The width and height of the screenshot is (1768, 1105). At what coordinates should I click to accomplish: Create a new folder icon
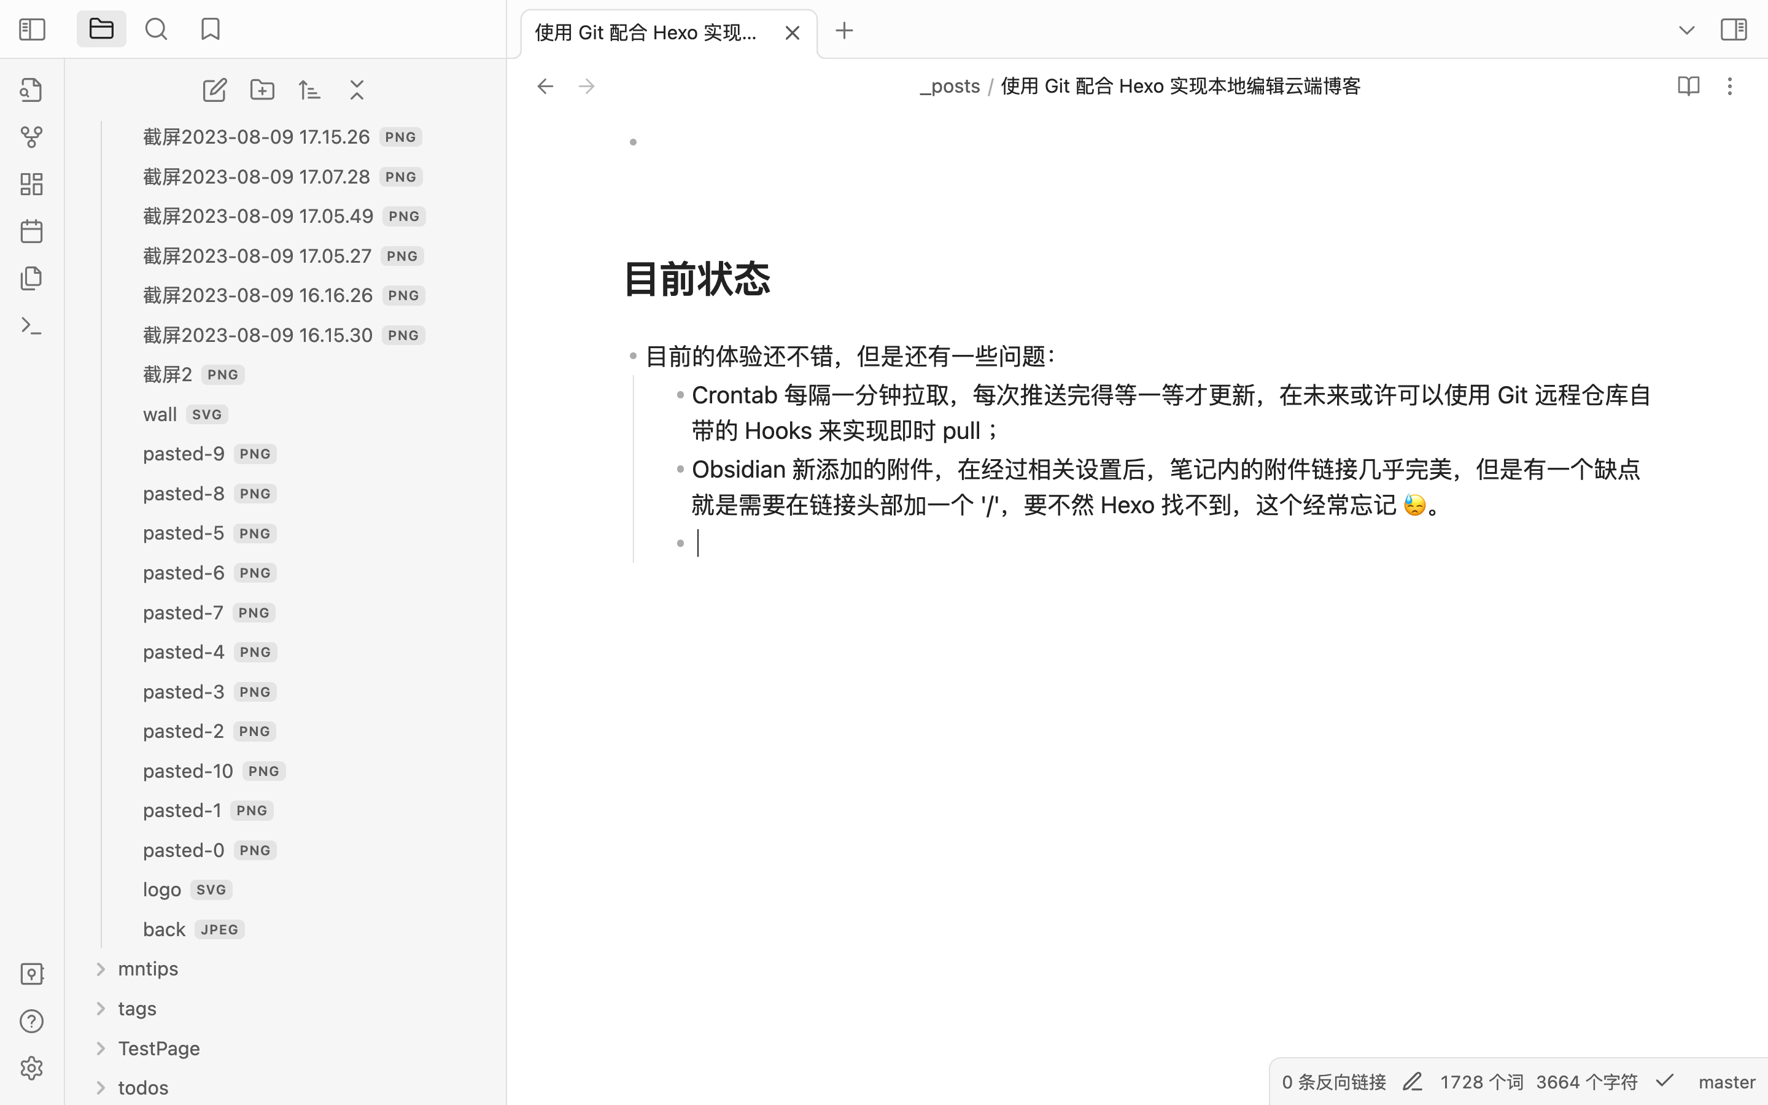tap(262, 90)
